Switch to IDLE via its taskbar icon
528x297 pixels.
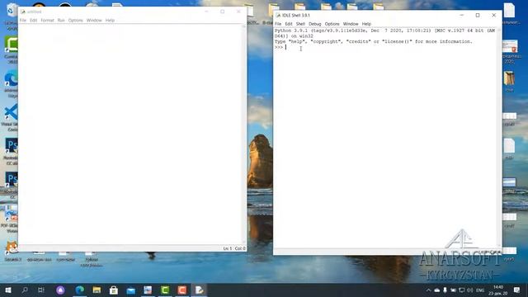[x=200, y=290]
